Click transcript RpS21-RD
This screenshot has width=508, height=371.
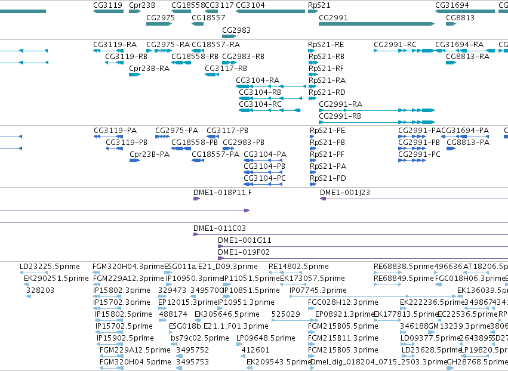click(312, 98)
